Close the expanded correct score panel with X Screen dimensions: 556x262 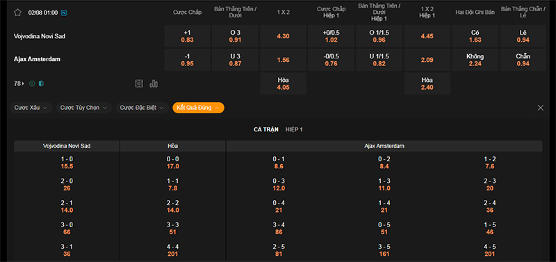(x=541, y=108)
